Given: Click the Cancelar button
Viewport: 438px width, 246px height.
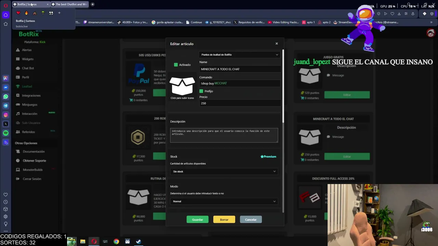Looking at the screenshot, I should [251, 220].
